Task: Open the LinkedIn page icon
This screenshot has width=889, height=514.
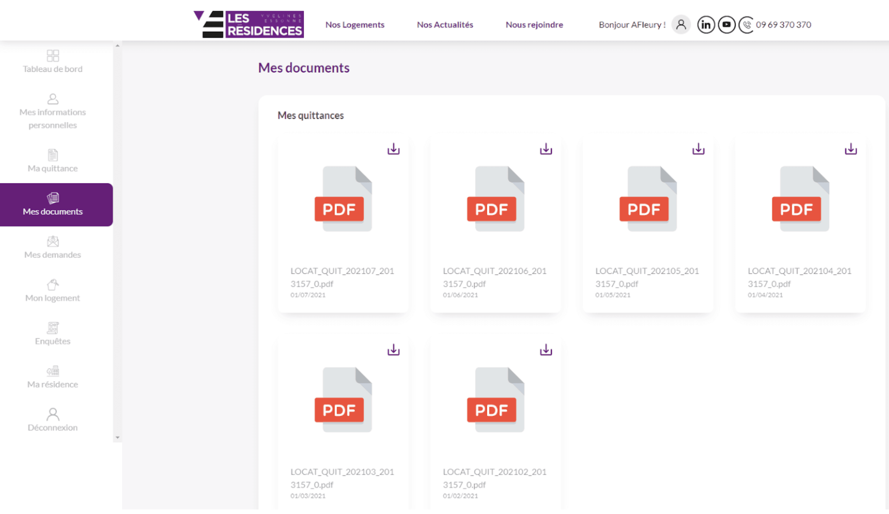Action: pyautogui.click(x=706, y=25)
